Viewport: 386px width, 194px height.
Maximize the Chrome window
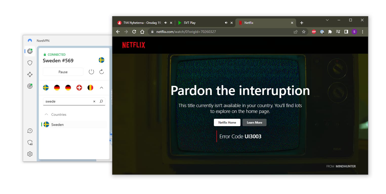(x=351, y=20)
